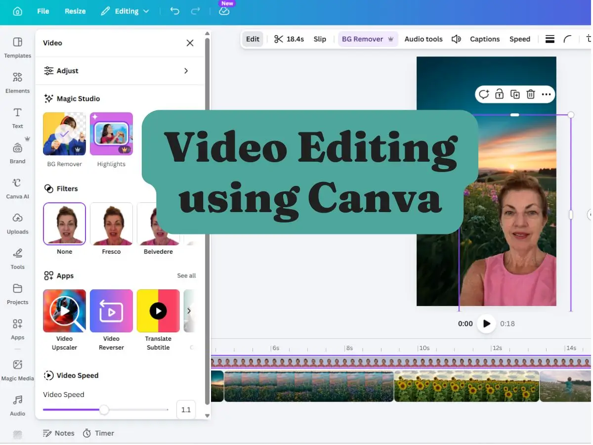593x445 pixels.
Task: Click the Video Speed slider handle
Action: click(104, 410)
